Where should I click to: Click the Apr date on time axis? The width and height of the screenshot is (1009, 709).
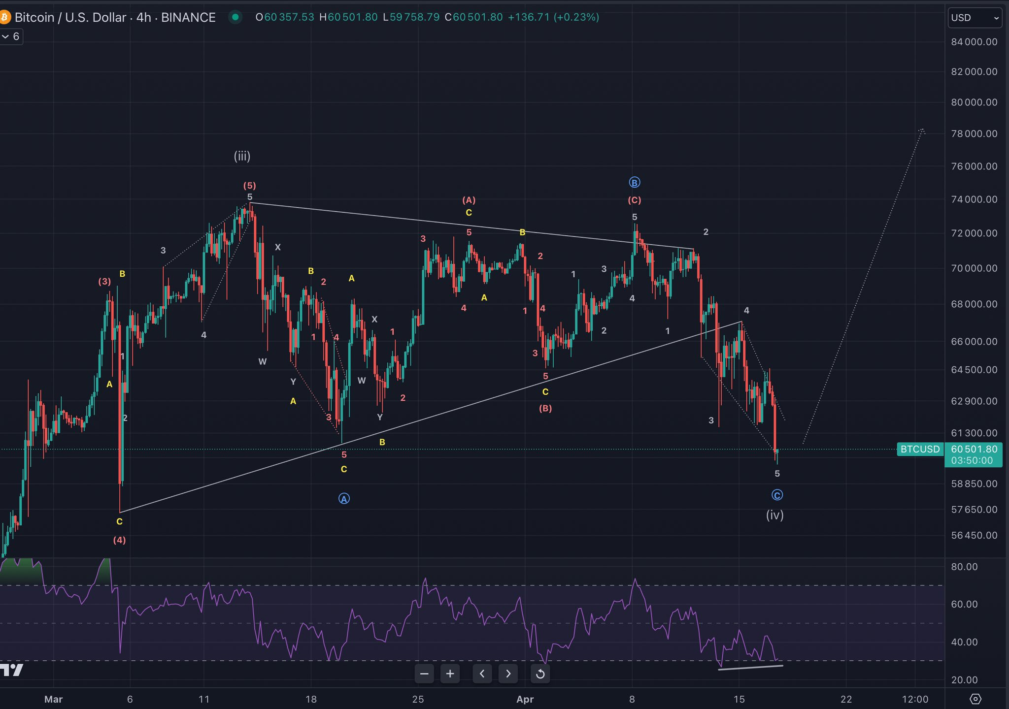click(x=525, y=699)
